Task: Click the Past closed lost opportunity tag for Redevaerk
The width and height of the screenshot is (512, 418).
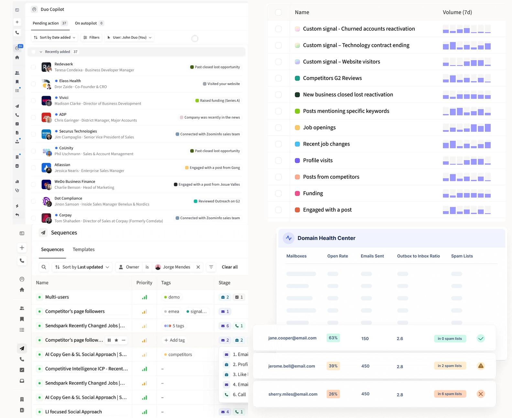Action: click(x=215, y=67)
